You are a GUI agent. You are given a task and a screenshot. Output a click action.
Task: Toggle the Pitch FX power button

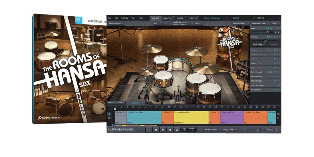coord(275,59)
